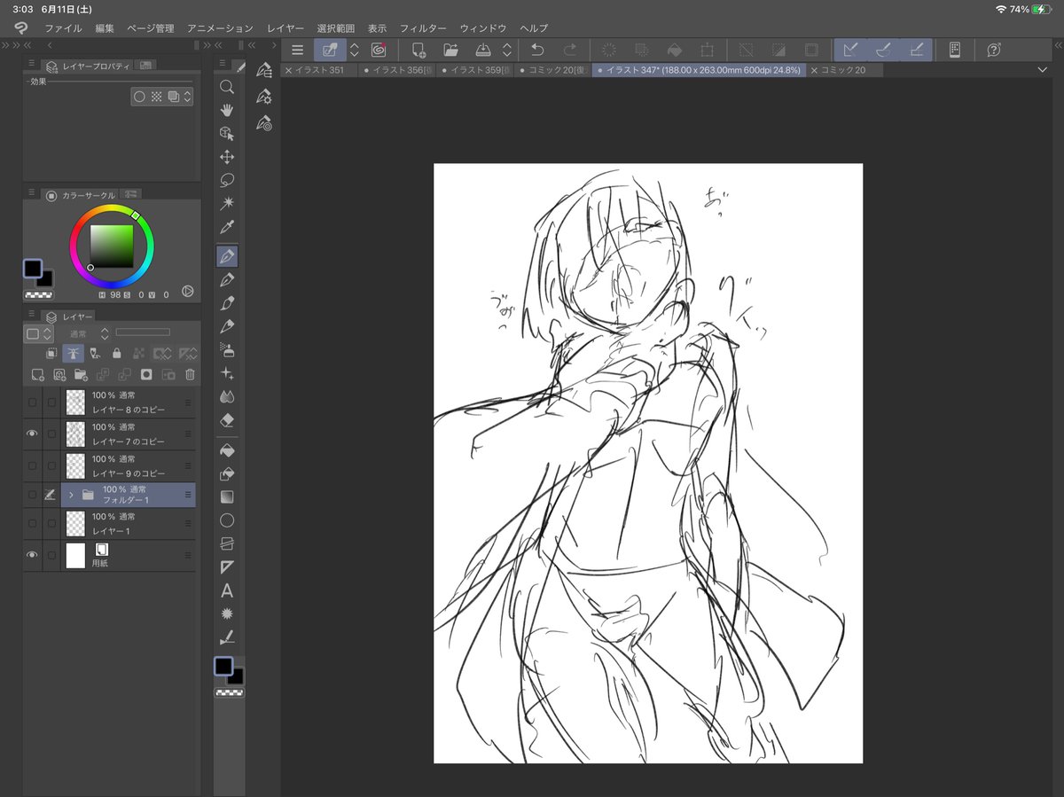Click the Open file folder icon
The height and width of the screenshot is (797, 1064).
(x=450, y=50)
